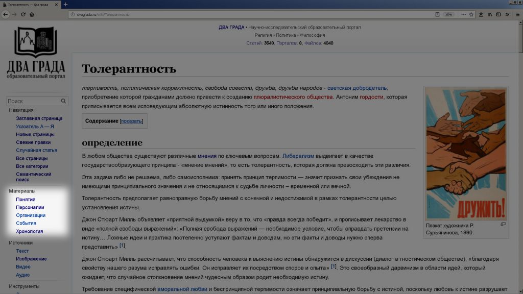Click ДВА ГРАДА header link
The height and width of the screenshot is (294, 523).
pyautogui.click(x=231, y=28)
